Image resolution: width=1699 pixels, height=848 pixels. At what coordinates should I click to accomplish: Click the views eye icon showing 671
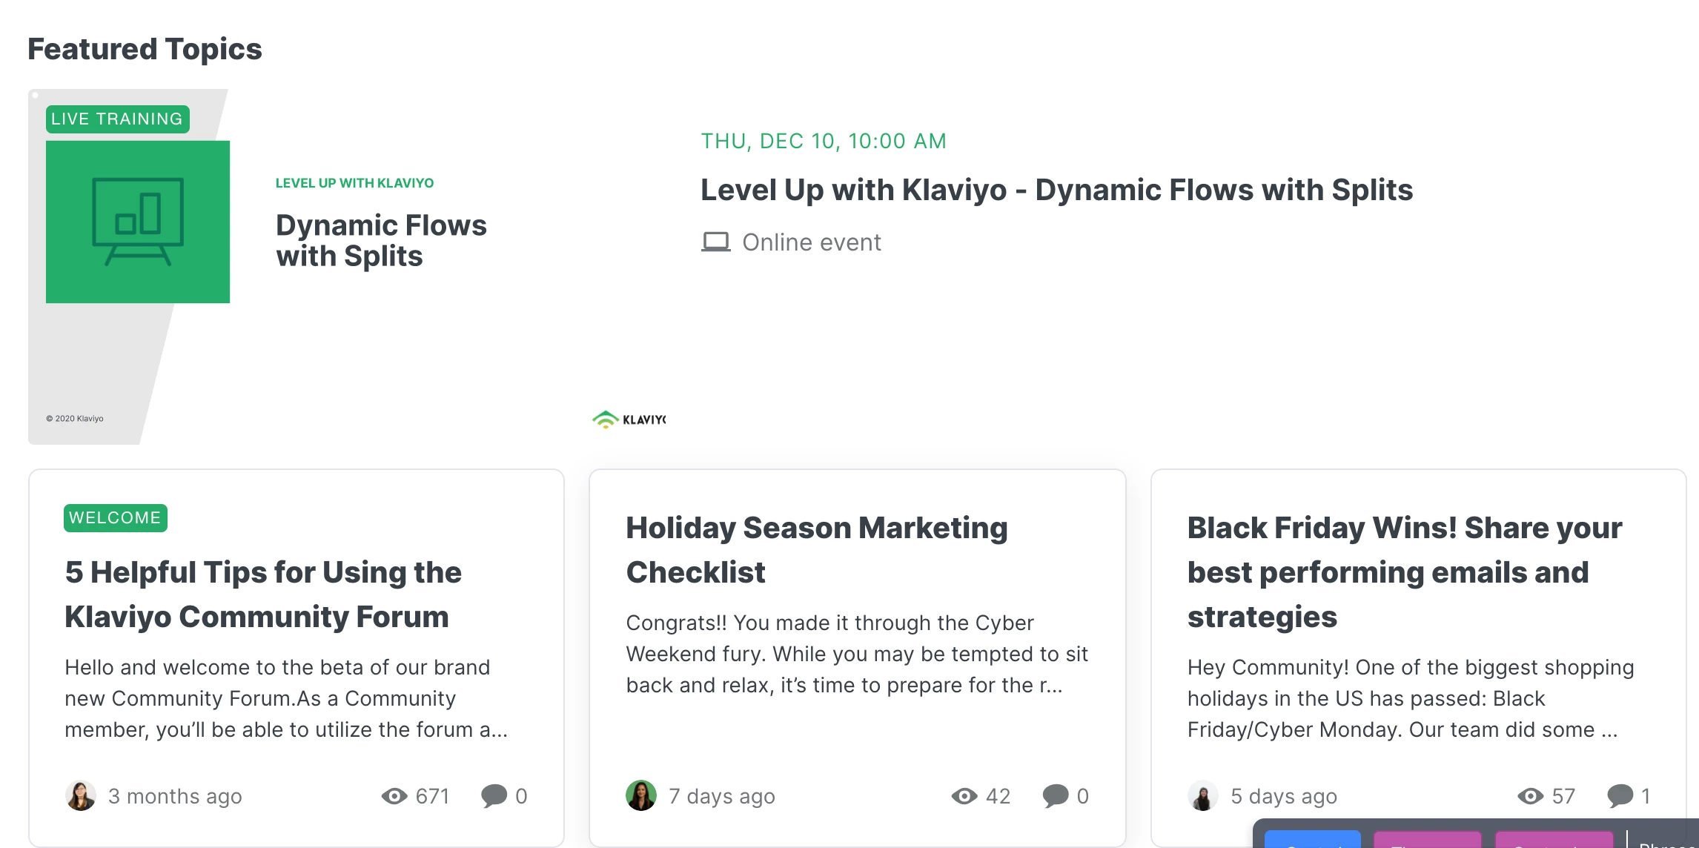pos(394,796)
